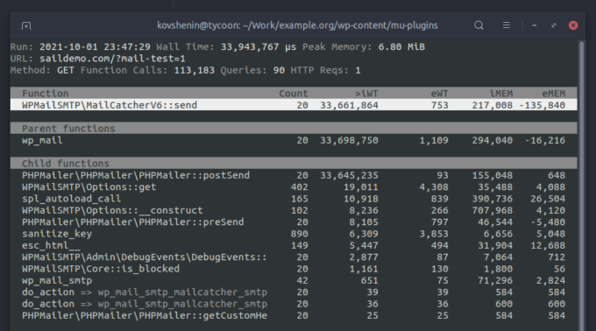Image resolution: width=596 pixels, height=331 pixels.
Task: Sort by the eMEM column header
Action: 553,94
